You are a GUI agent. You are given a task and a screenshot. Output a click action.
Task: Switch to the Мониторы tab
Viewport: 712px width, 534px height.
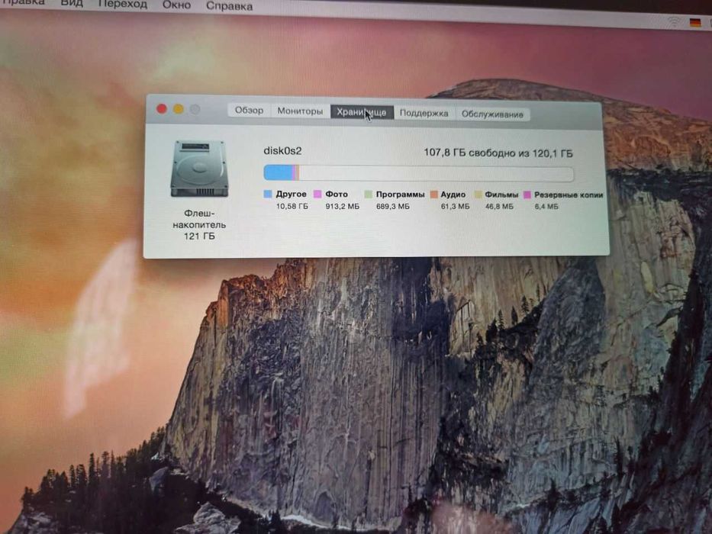coord(300,111)
